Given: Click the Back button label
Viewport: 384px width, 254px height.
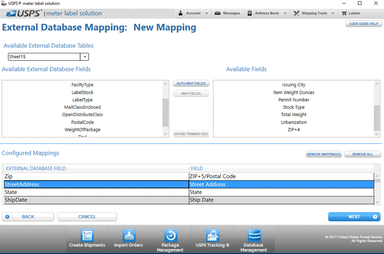Looking at the screenshot, I should click(28, 217).
